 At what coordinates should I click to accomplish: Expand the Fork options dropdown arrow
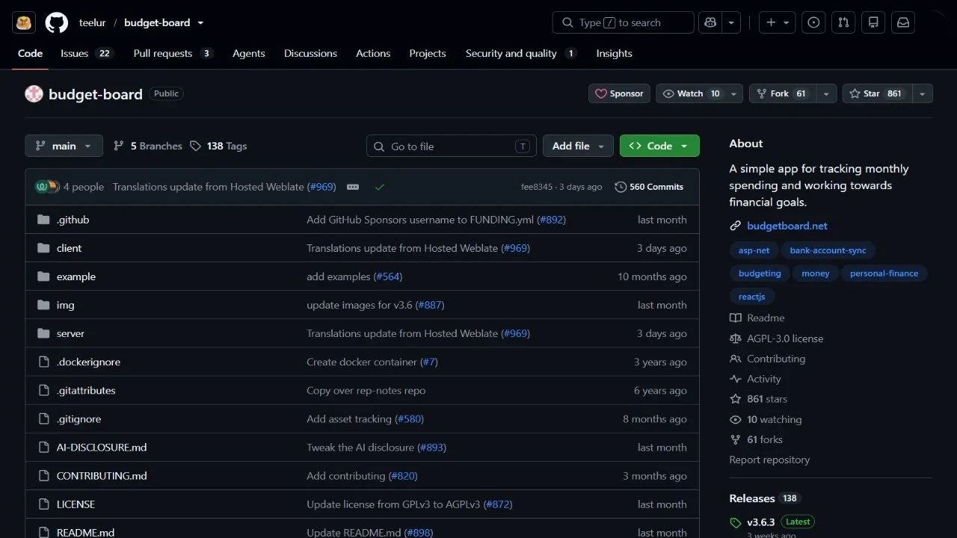point(826,93)
